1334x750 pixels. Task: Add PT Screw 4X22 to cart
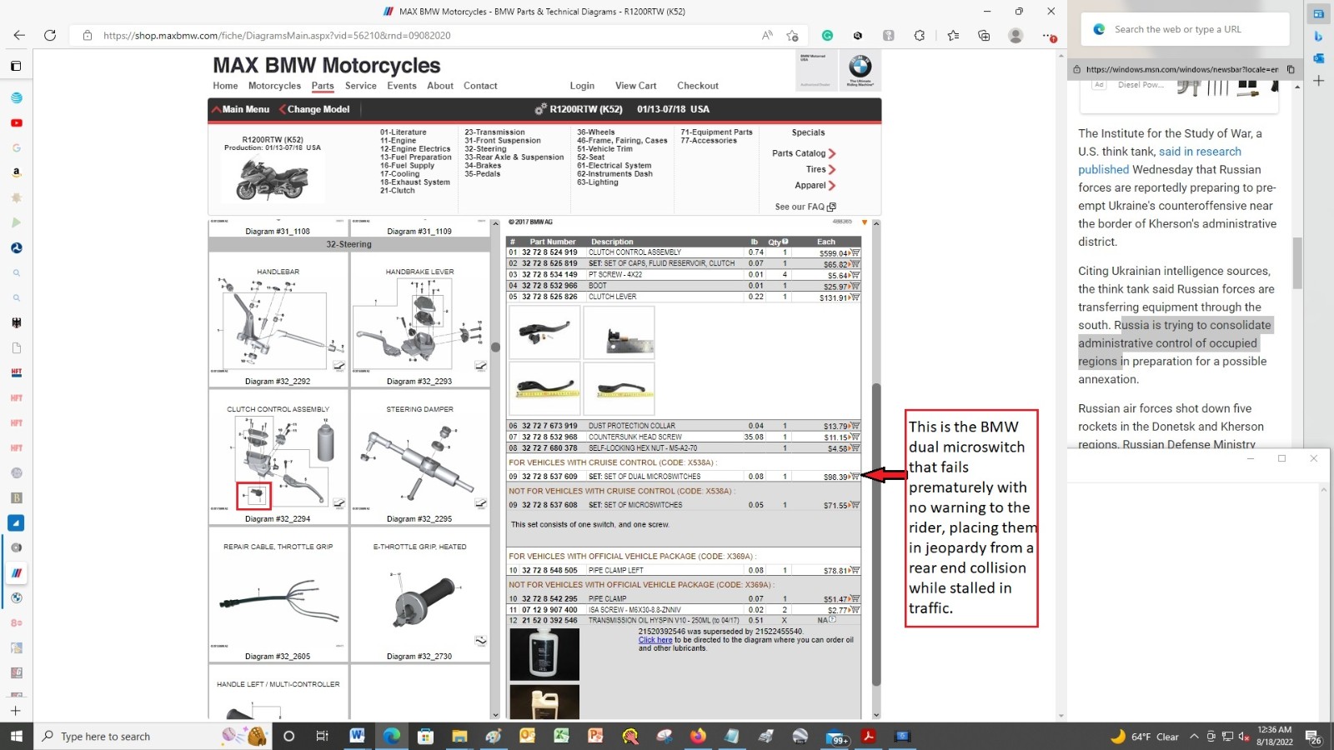pos(855,275)
